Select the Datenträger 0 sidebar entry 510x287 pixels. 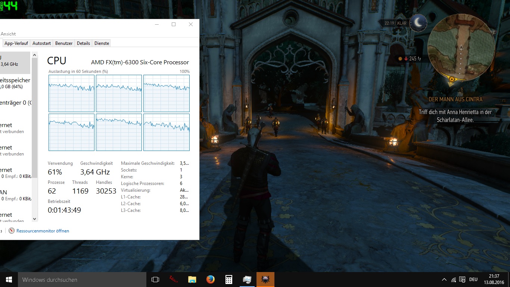point(16,103)
